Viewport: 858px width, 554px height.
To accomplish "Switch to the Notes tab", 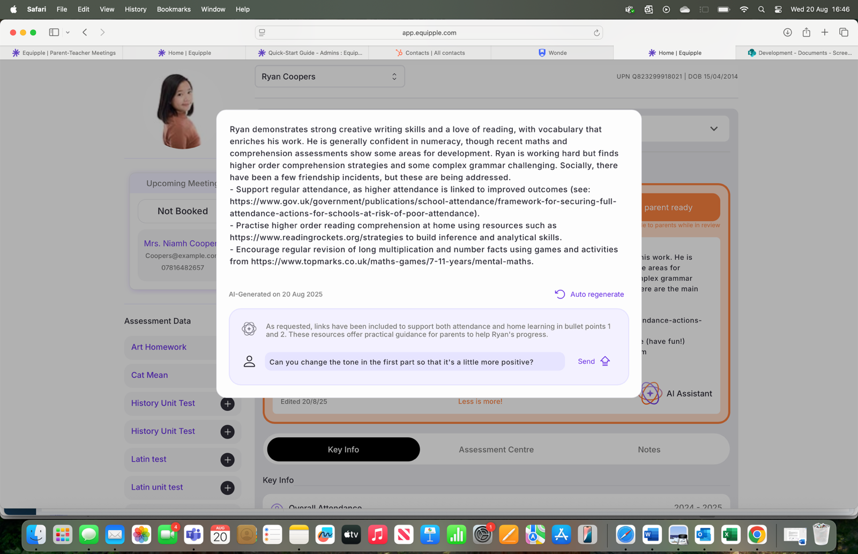I will pos(648,450).
